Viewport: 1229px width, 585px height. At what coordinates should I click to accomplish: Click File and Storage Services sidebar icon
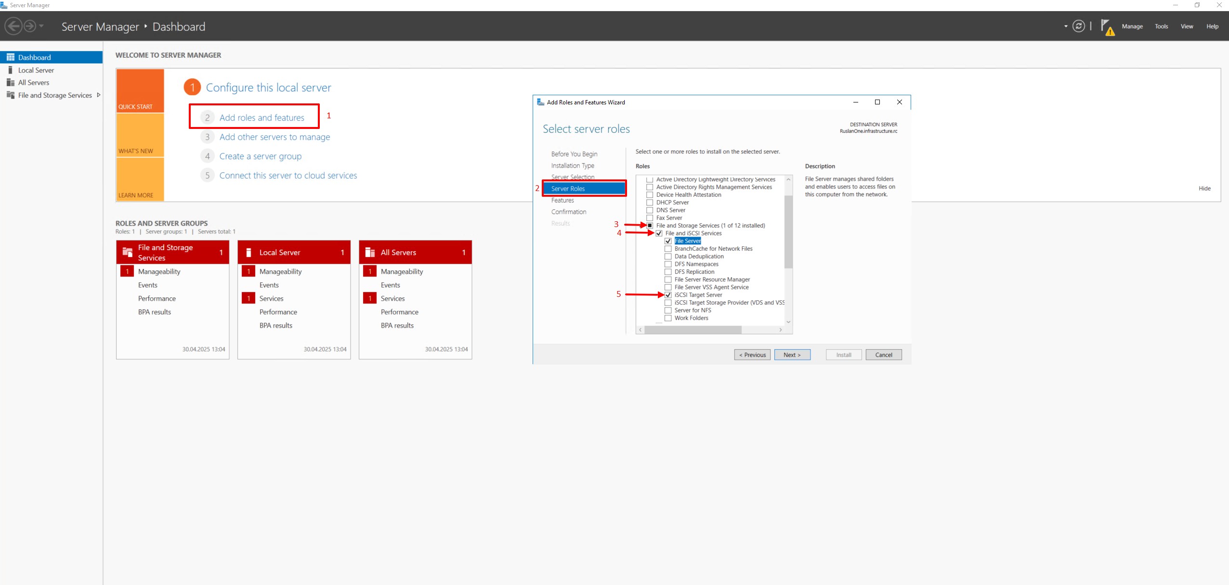[11, 95]
